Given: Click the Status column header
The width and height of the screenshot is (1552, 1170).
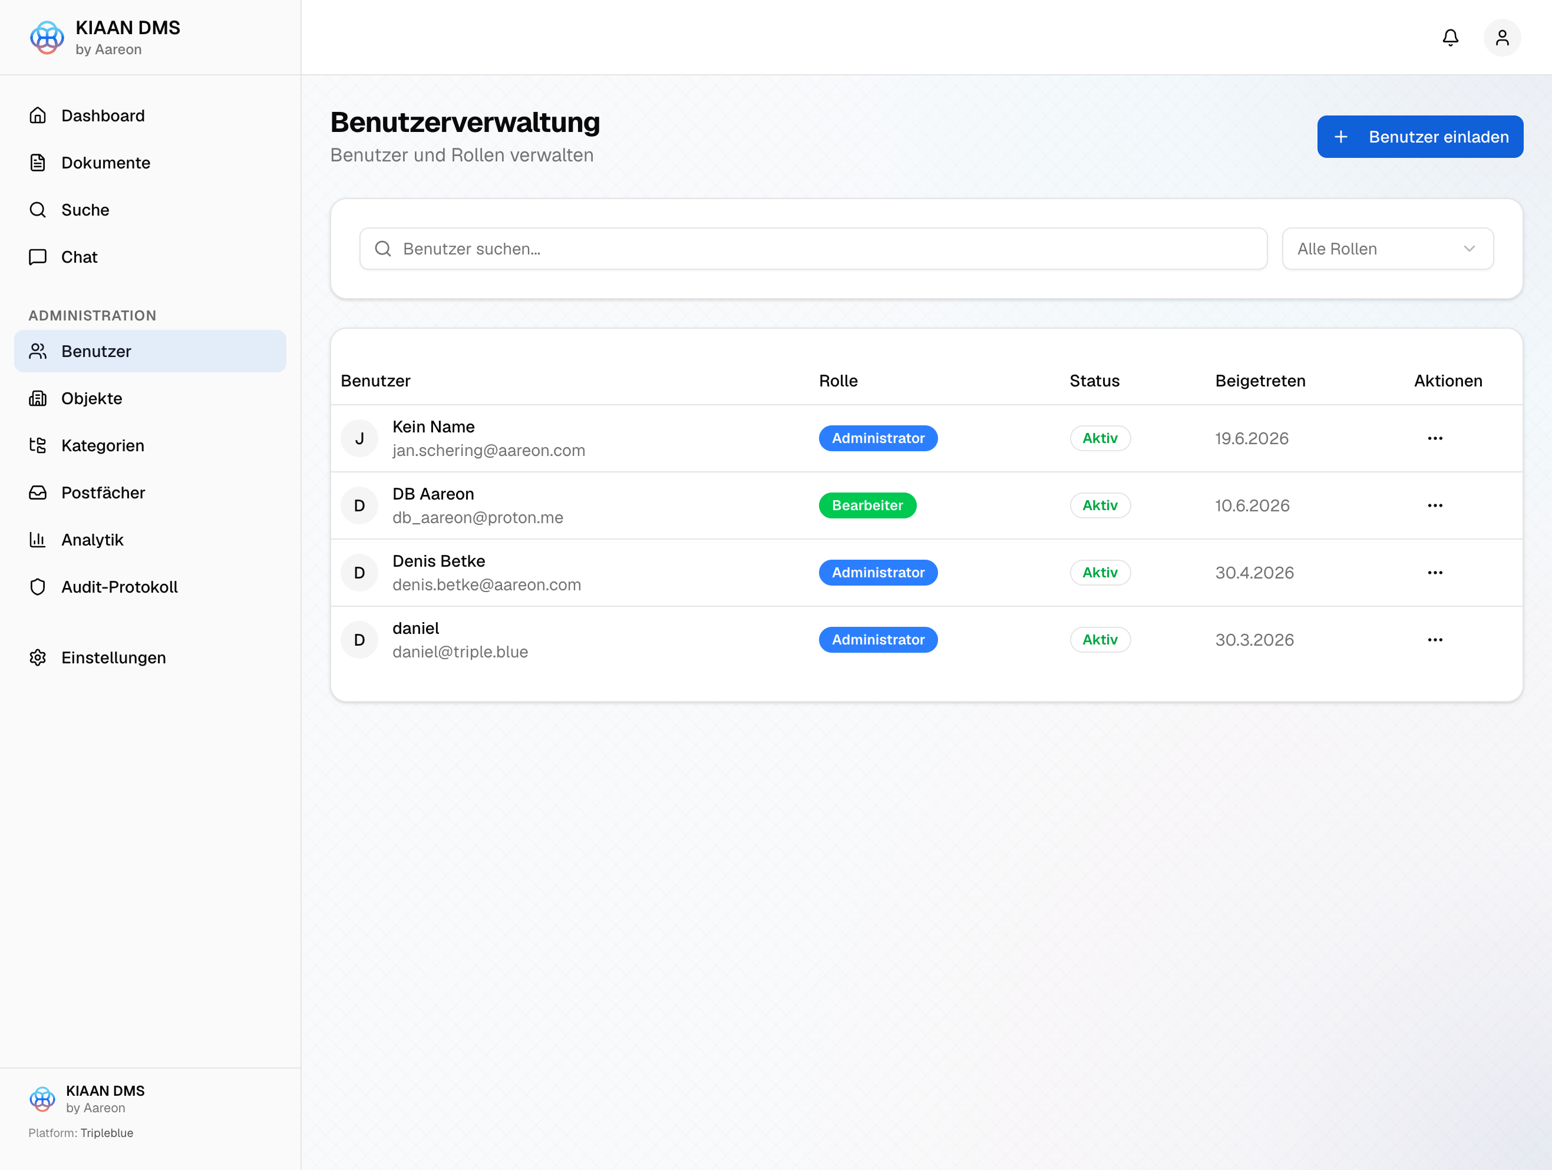Looking at the screenshot, I should coord(1094,381).
